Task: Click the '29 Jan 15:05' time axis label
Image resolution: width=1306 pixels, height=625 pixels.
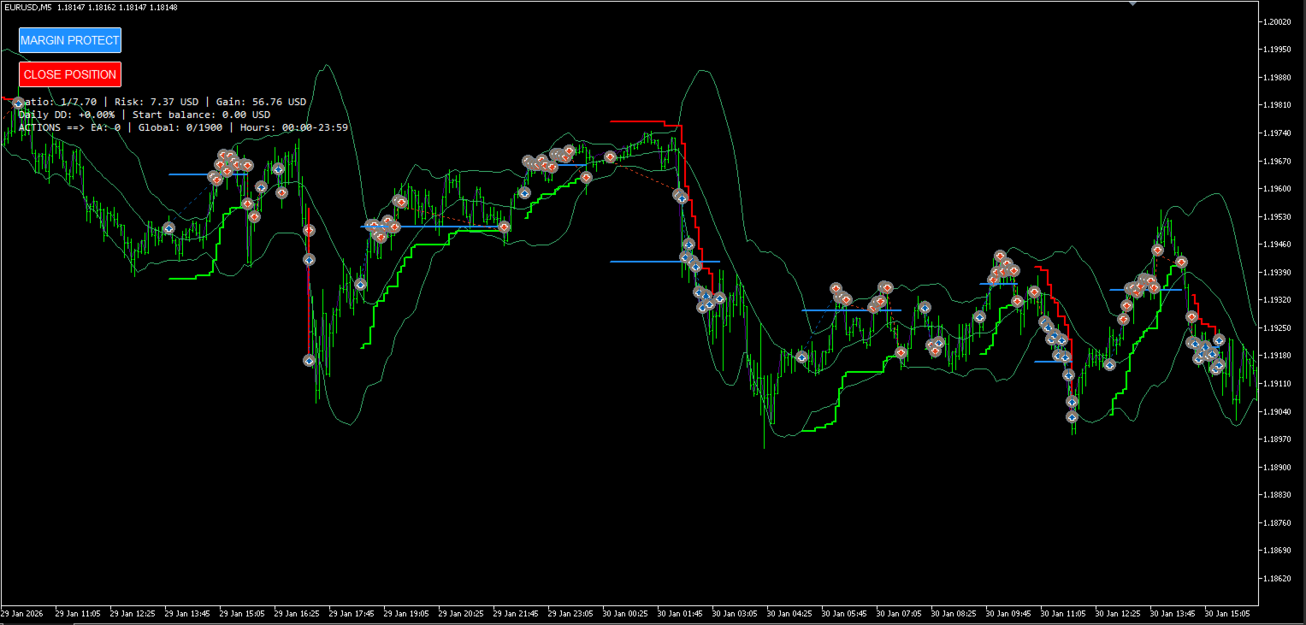Action: [242, 614]
